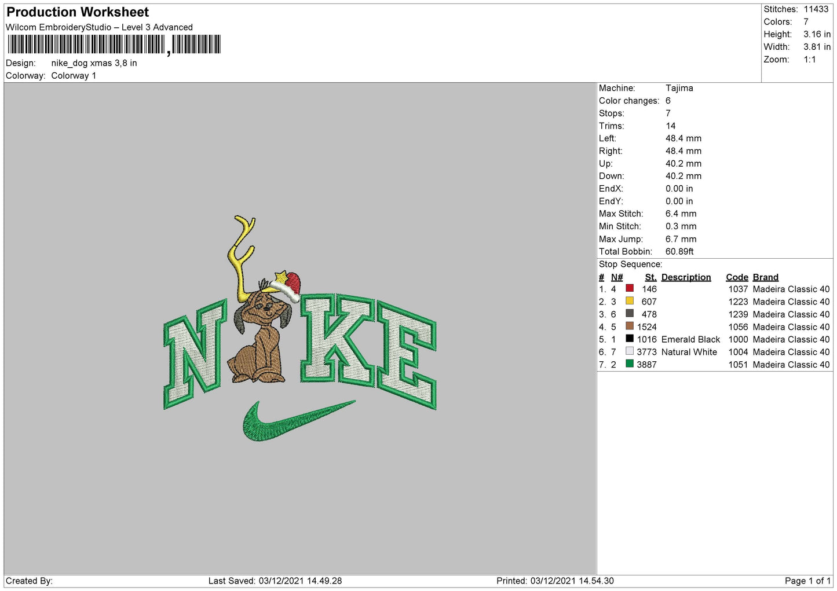Click the letter E in the embroidery preview
Viewport: 837px width, 591px height.
(407, 354)
